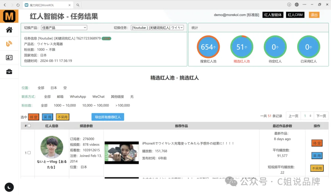This screenshot has width=331, height=195.
Task: Click the 红人信息 column header
Action: coord(52,126)
